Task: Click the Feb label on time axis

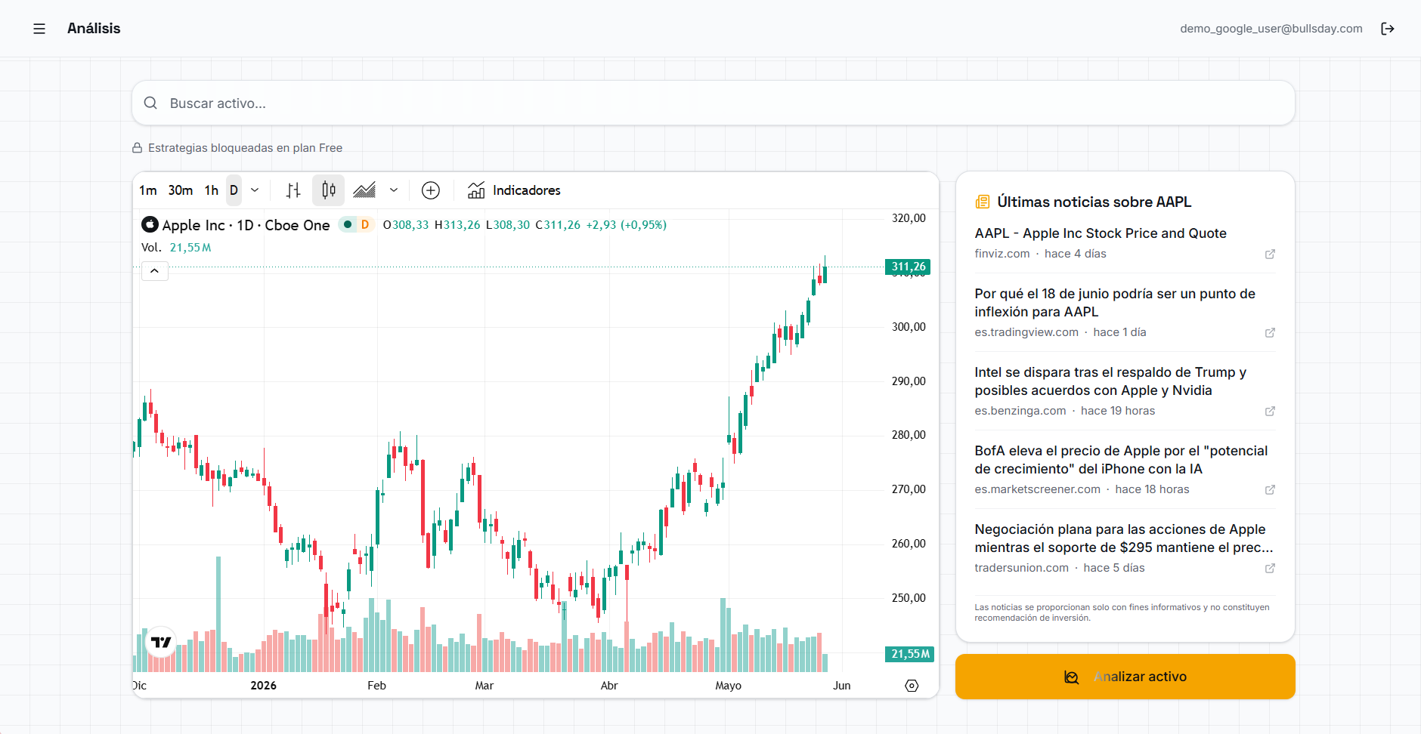Action: coord(376,686)
